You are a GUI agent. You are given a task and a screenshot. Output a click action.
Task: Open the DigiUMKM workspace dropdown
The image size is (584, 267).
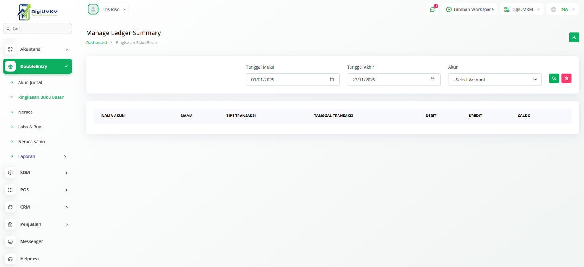(522, 9)
